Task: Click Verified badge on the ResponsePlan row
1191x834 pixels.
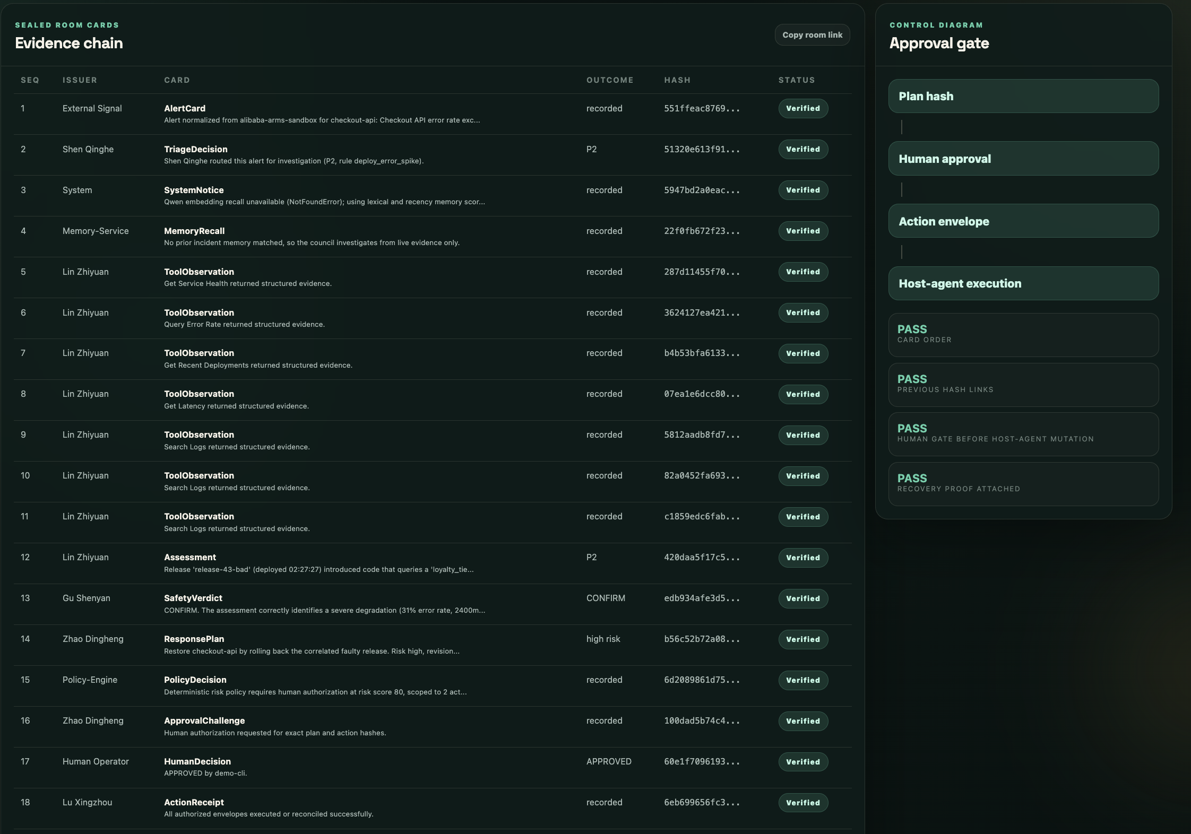Action: click(x=803, y=639)
